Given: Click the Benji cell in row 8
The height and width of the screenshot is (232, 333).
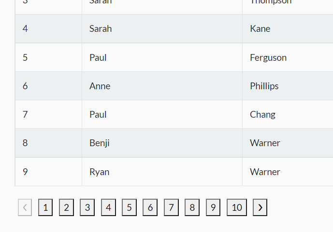Looking at the screenshot, I should pos(162,143).
